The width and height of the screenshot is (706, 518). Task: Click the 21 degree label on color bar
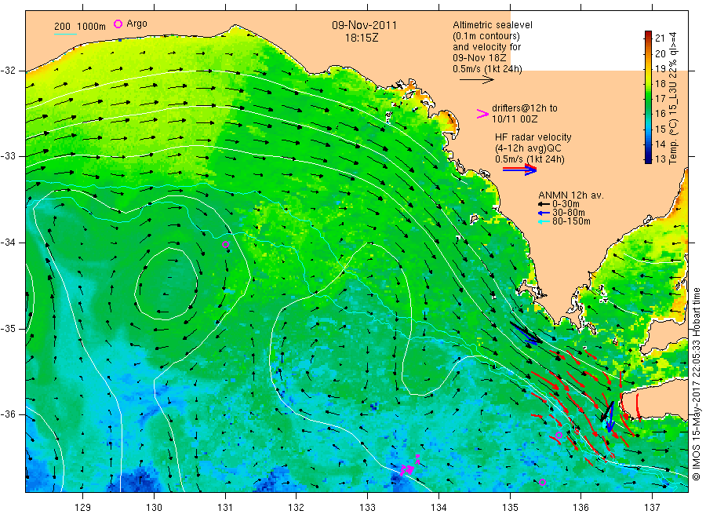(660, 38)
